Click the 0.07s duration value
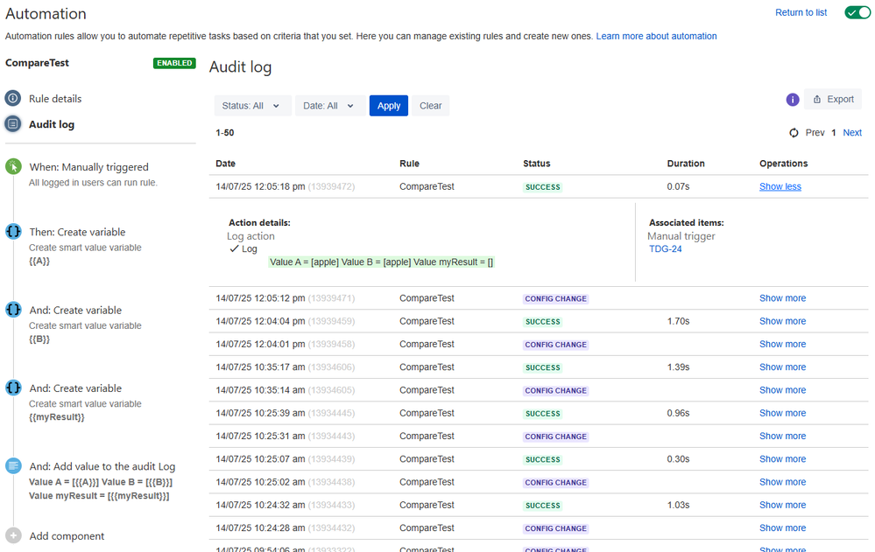Image resolution: width=875 pixels, height=552 pixels. [x=678, y=187]
